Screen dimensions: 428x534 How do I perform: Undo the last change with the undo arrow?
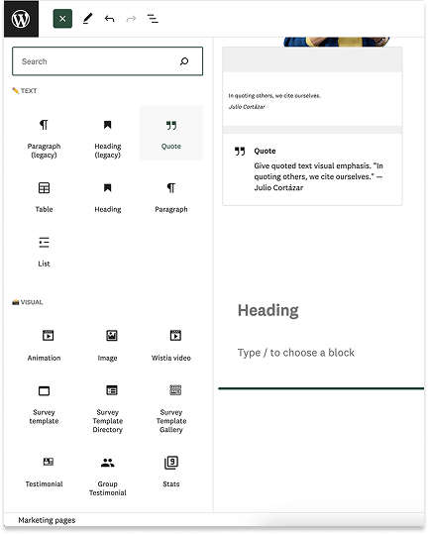tap(109, 19)
